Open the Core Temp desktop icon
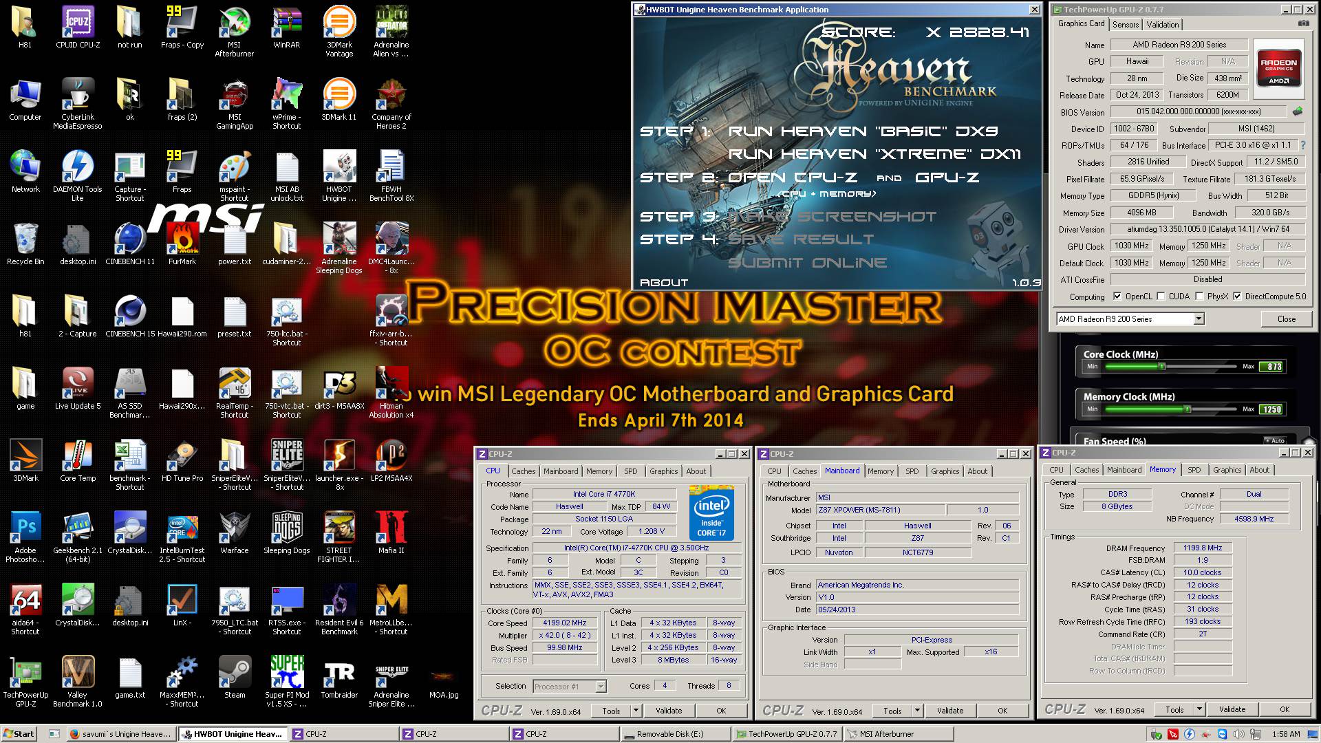This screenshot has width=1321, height=743. pos(78,461)
